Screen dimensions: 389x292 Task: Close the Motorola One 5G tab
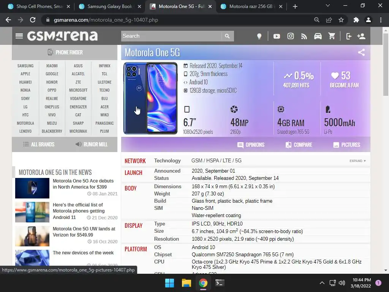(x=210, y=6)
